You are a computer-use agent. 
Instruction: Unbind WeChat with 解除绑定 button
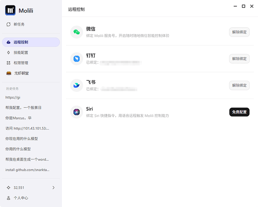(239, 32)
